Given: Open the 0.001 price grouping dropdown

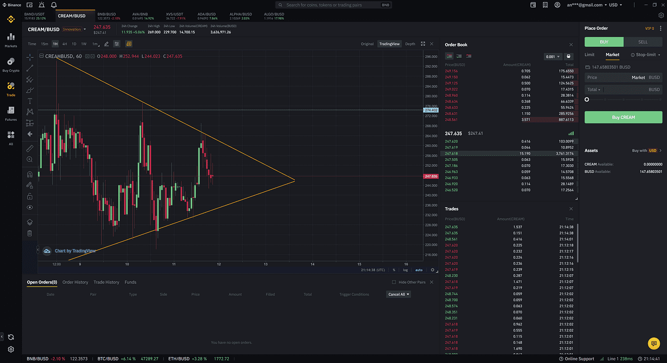Looking at the screenshot, I should pyautogui.click(x=552, y=57).
